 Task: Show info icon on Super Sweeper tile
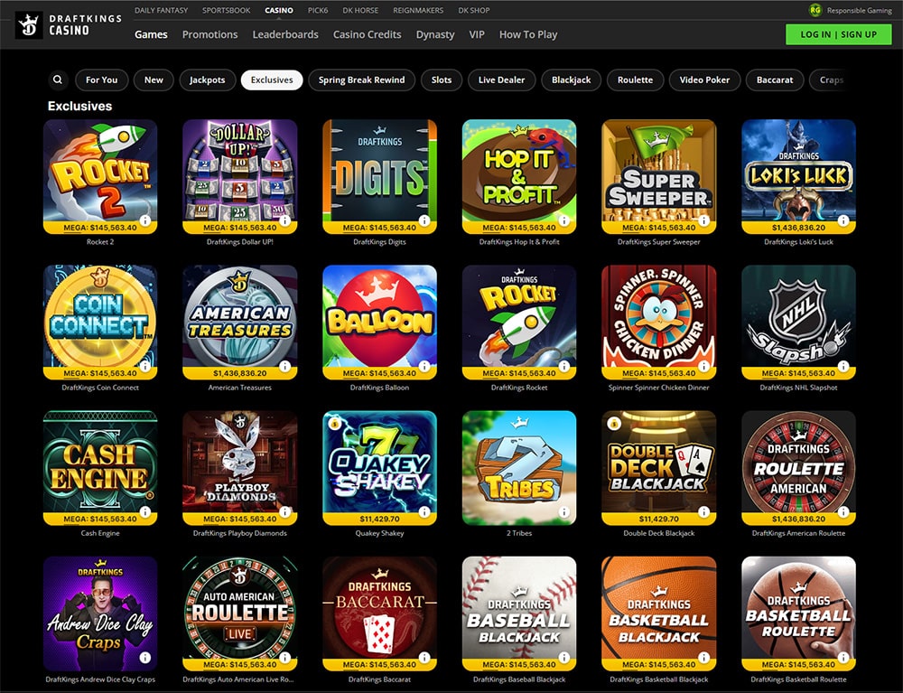coord(703,220)
